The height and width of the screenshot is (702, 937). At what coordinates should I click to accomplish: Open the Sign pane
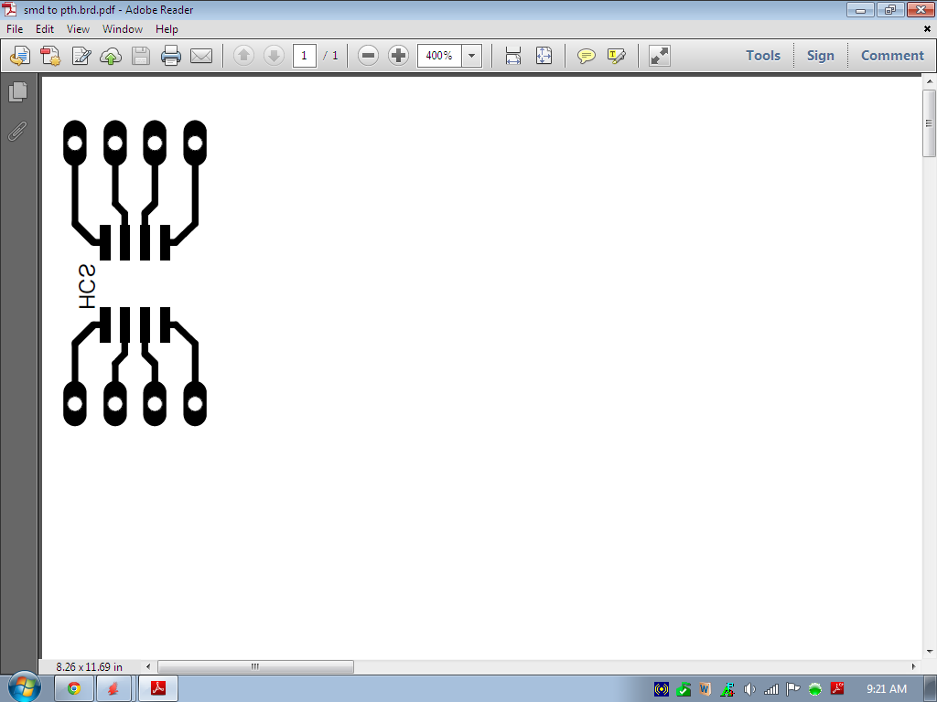pos(821,56)
